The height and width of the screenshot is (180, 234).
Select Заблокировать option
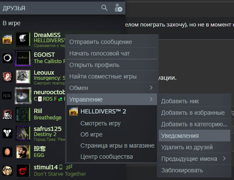[x=194, y=170]
